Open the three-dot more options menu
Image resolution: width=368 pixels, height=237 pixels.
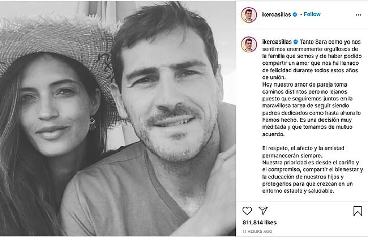[x=358, y=15]
